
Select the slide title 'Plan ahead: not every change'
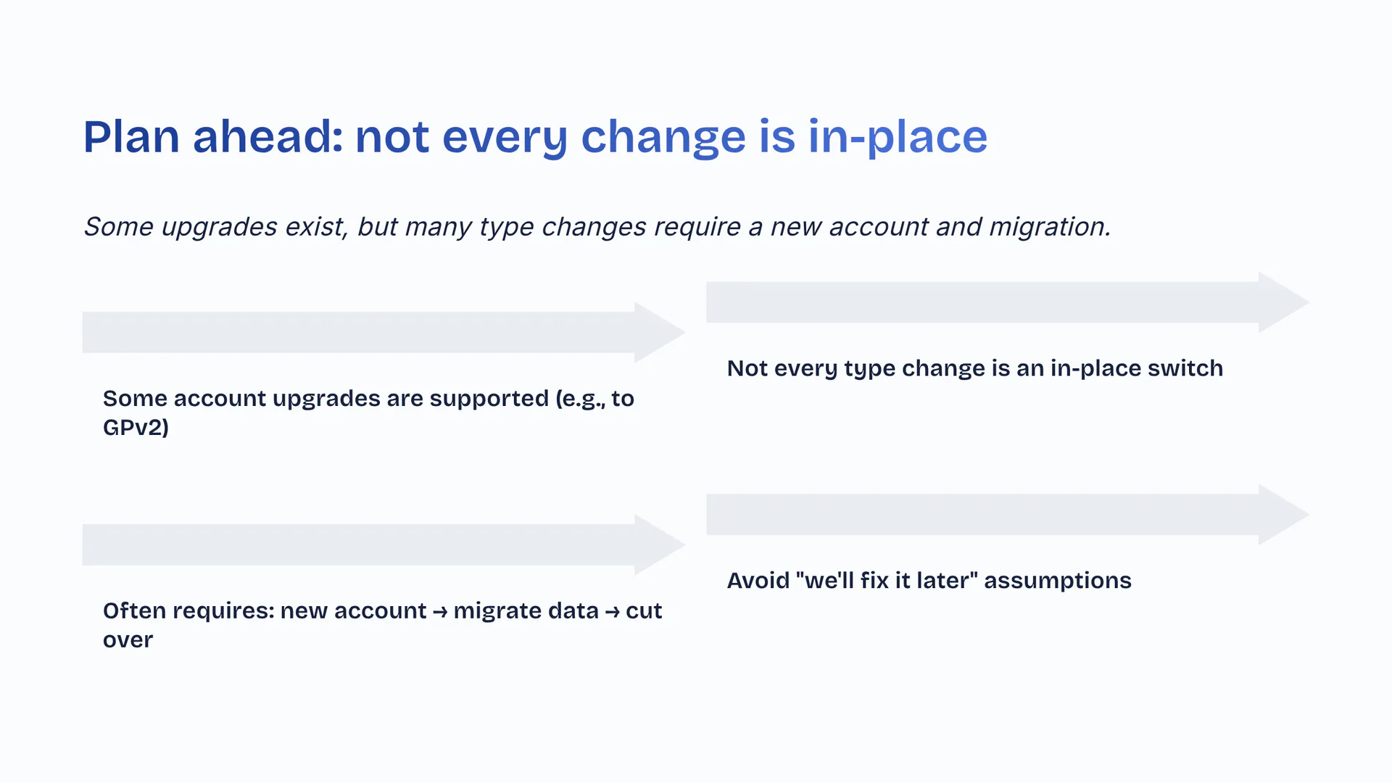(x=535, y=136)
